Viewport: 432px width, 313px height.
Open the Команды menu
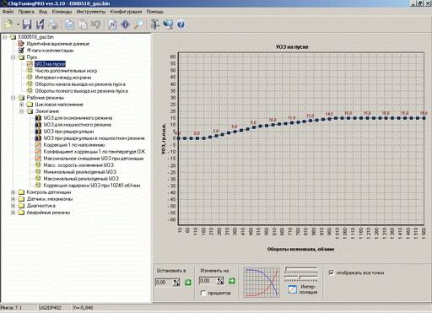[x=62, y=12]
